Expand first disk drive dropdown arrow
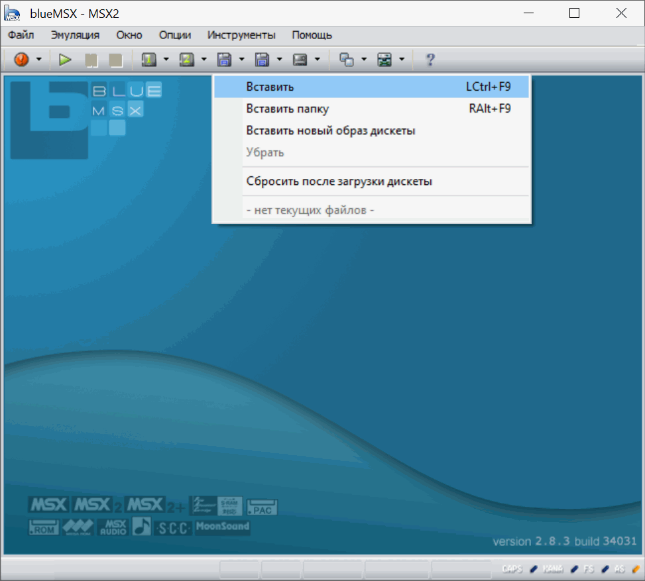Screen dimensions: 645x581 242,59
